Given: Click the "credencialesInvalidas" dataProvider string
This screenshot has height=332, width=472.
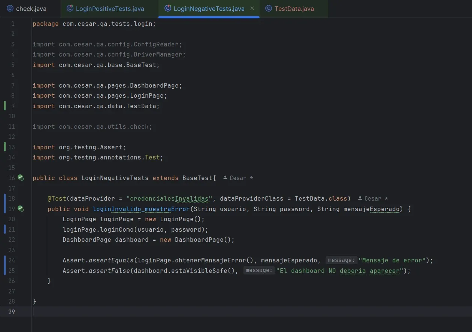Looking at the screenshot, I should click(170, 198).
